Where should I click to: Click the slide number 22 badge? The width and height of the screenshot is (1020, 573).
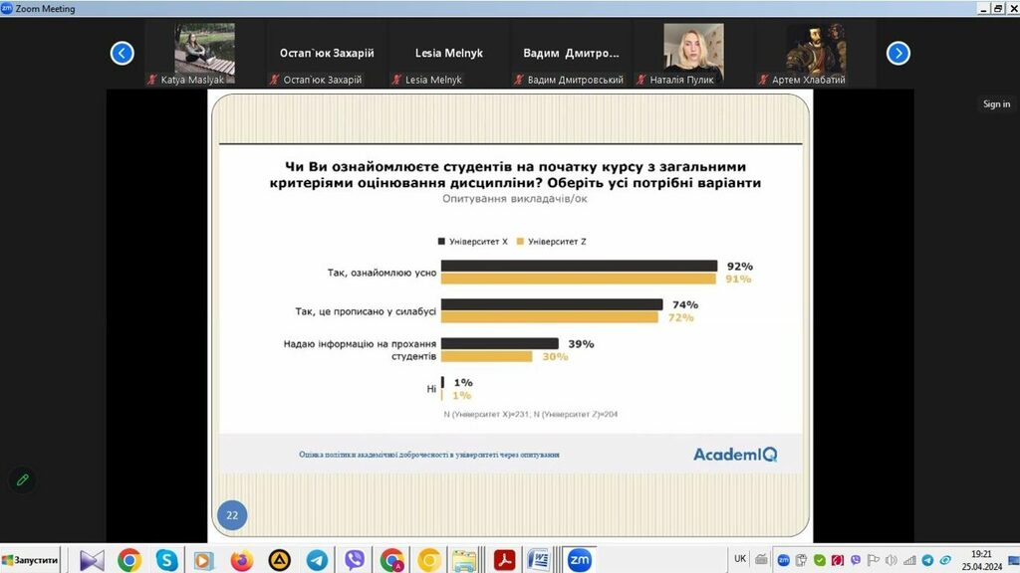232,515
